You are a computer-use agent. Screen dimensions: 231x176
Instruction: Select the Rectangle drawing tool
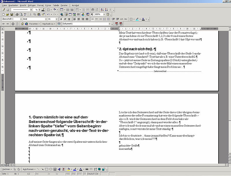(46, 169)
